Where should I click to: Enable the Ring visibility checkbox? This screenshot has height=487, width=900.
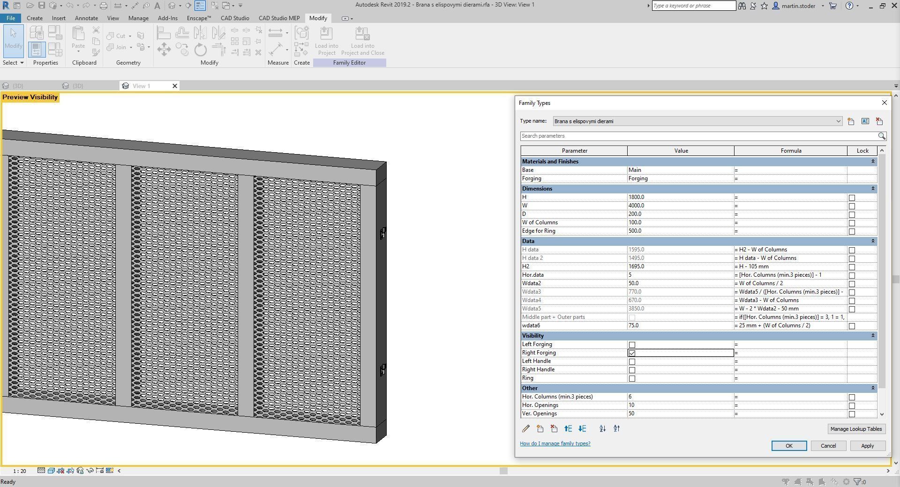point(632,378)
